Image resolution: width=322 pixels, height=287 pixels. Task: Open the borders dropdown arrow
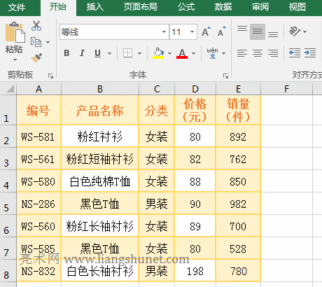click(139, 53)
